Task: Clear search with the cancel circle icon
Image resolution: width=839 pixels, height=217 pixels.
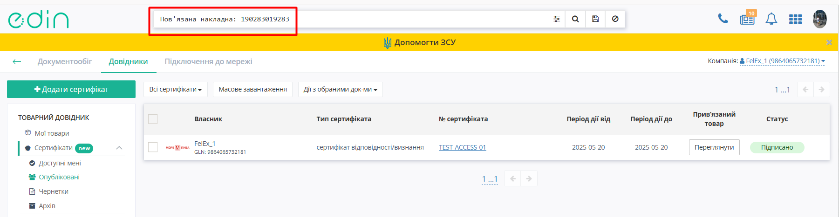Action: click(x=615, y=19)
